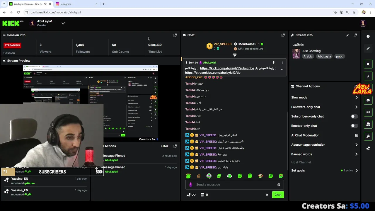Click the pubg tag
Viewport: 375px width, 211px height.
(x=340, y=56)
